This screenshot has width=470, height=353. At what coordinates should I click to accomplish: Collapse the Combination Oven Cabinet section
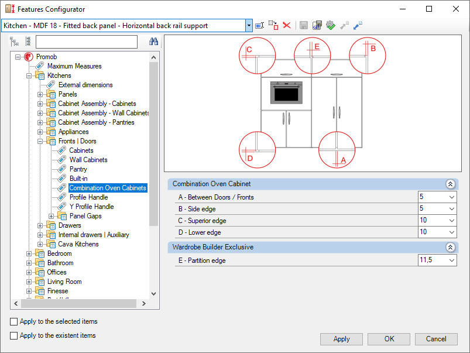[450, 184]
